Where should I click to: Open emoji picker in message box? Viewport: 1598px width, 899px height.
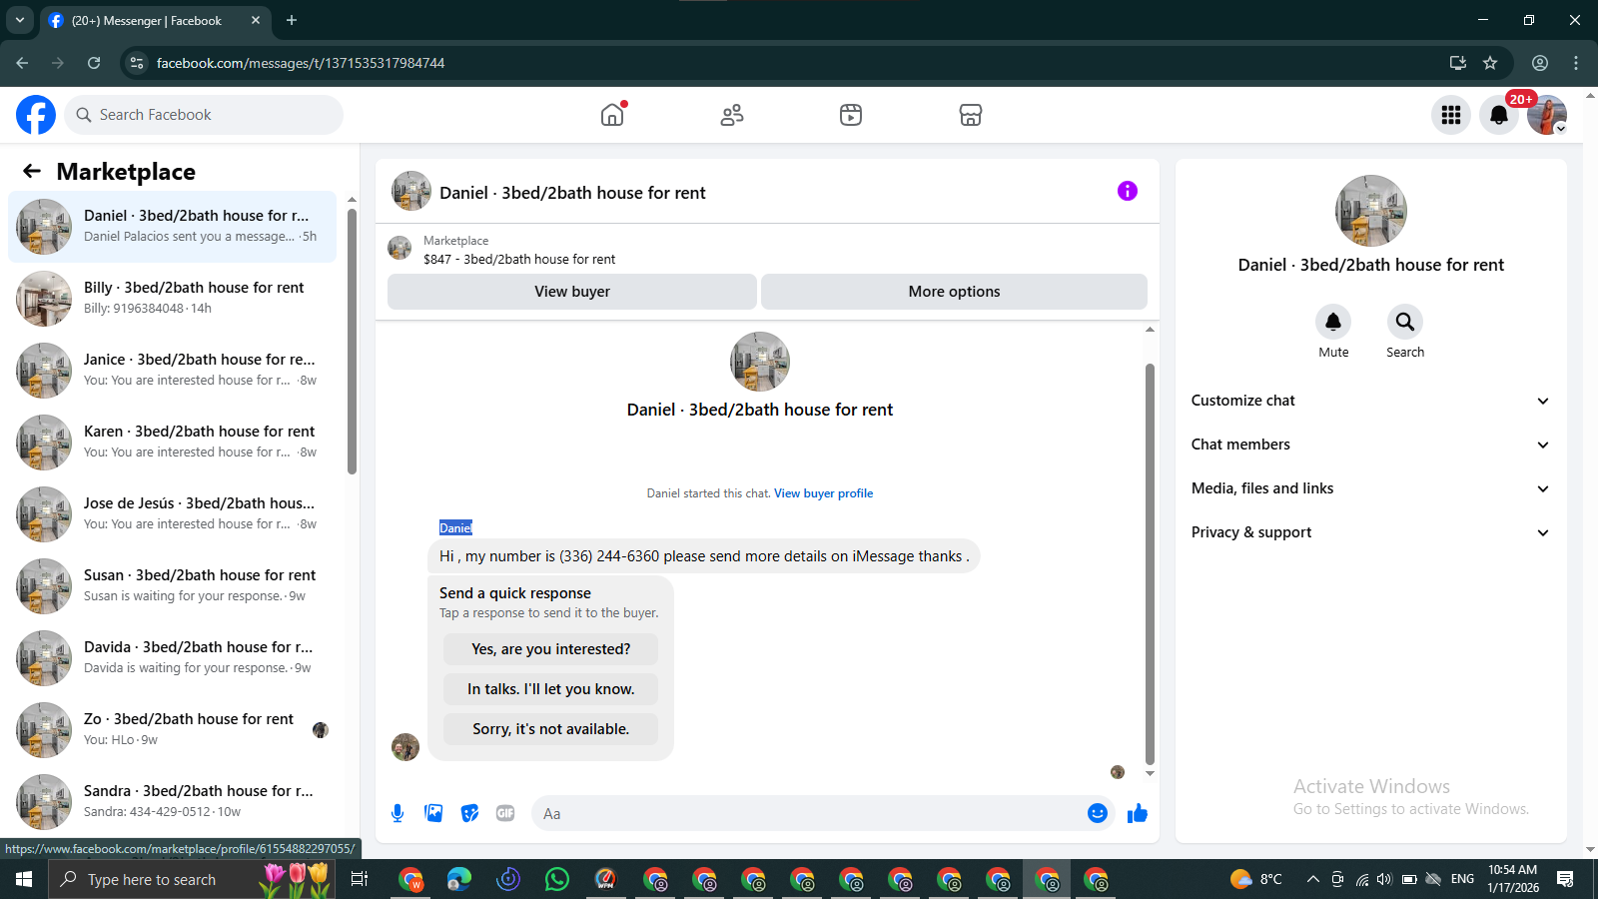pyautogui.click(x=1098, y=813)
